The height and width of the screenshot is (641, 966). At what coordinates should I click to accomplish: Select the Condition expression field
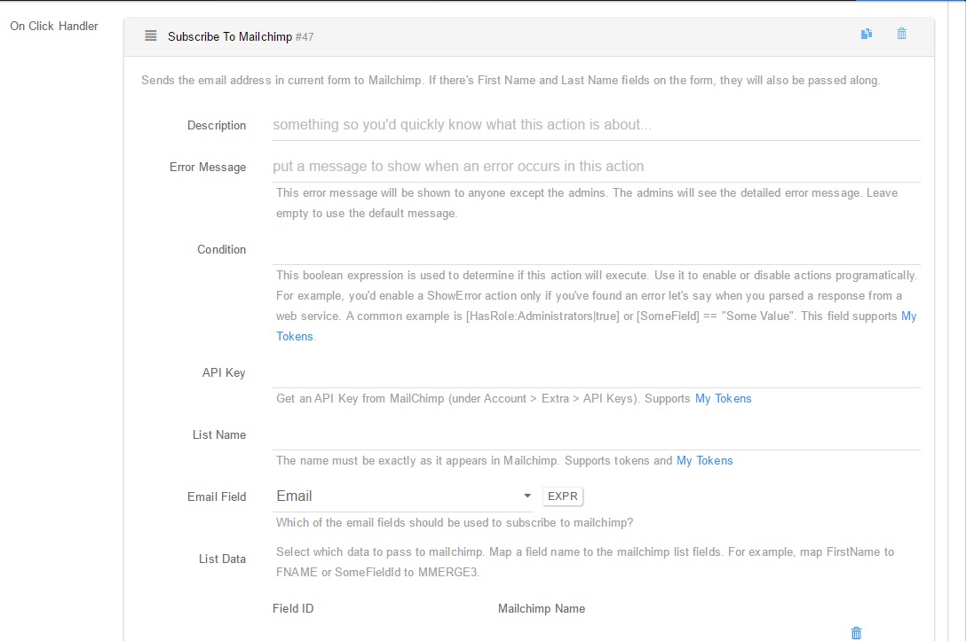tap(597, 250)
